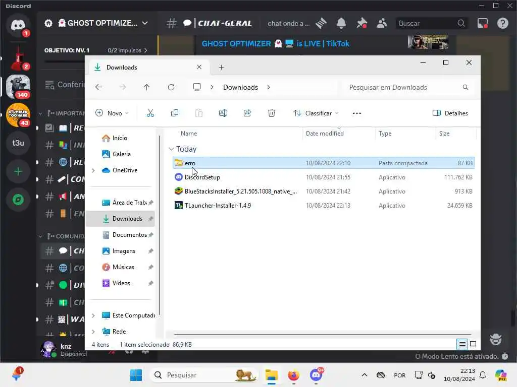517x387 pixels.
Task: Toggle Discord member list icon
Action: [382, 23]
